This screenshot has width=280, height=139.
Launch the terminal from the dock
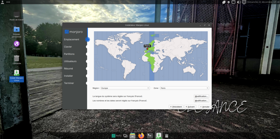(x=150, y=136)
